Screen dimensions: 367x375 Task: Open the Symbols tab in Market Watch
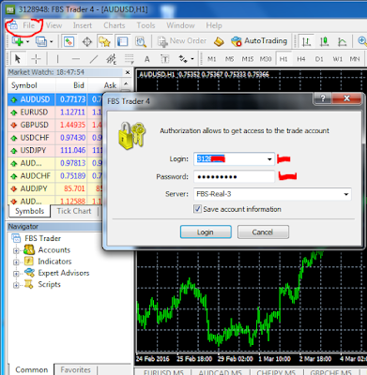[29, 211]
